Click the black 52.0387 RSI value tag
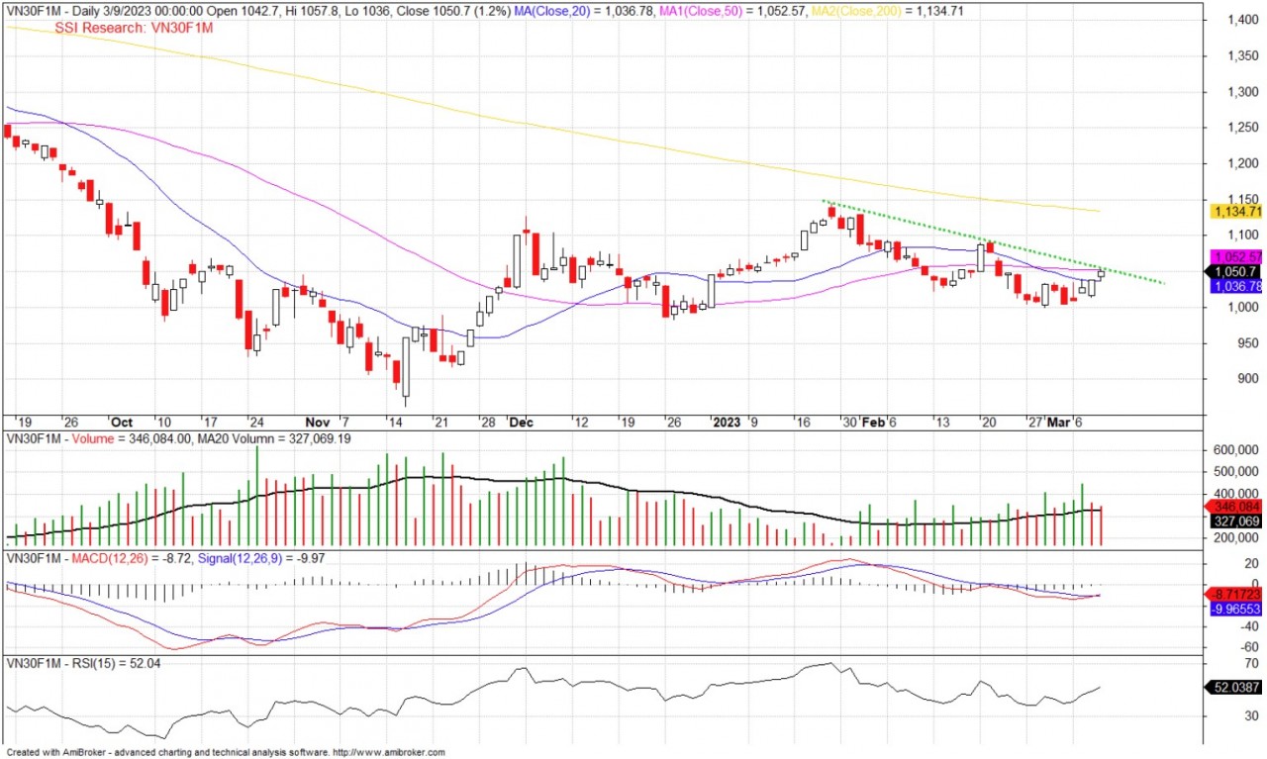1267x759 pixels. click(x=1236, y=687)
